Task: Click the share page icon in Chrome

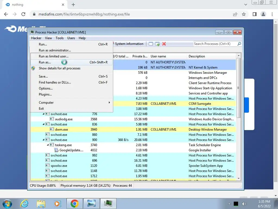Action: click(x=235, y=14)
